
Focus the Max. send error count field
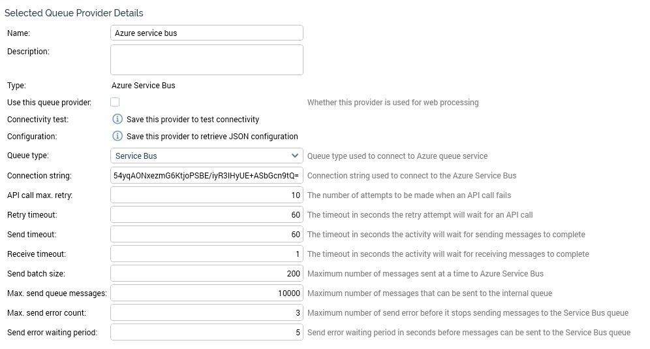click(x=207, y=313)
